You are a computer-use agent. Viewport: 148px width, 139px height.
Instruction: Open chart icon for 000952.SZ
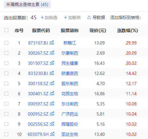tap(52, 114)
